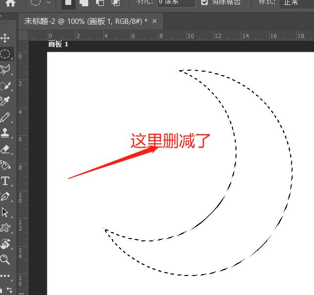Toggle the anti-alias (消除锯齿) checkbox

pos(205,2)
